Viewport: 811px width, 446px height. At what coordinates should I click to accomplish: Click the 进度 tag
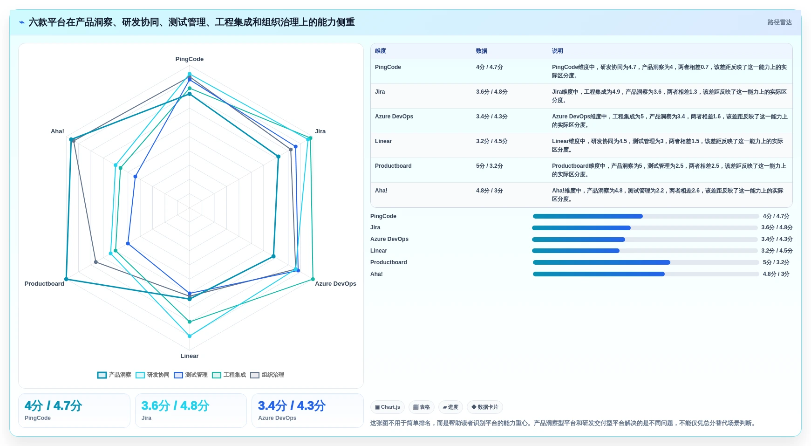click(450, 407)
